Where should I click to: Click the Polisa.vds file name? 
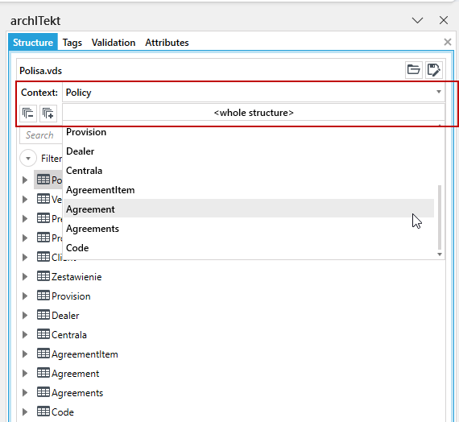(41, 71)
